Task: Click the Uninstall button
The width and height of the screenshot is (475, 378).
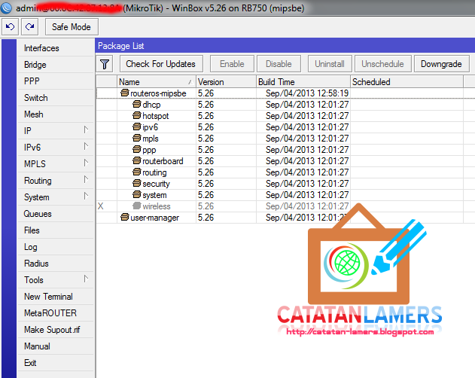Action: (330, 64)
